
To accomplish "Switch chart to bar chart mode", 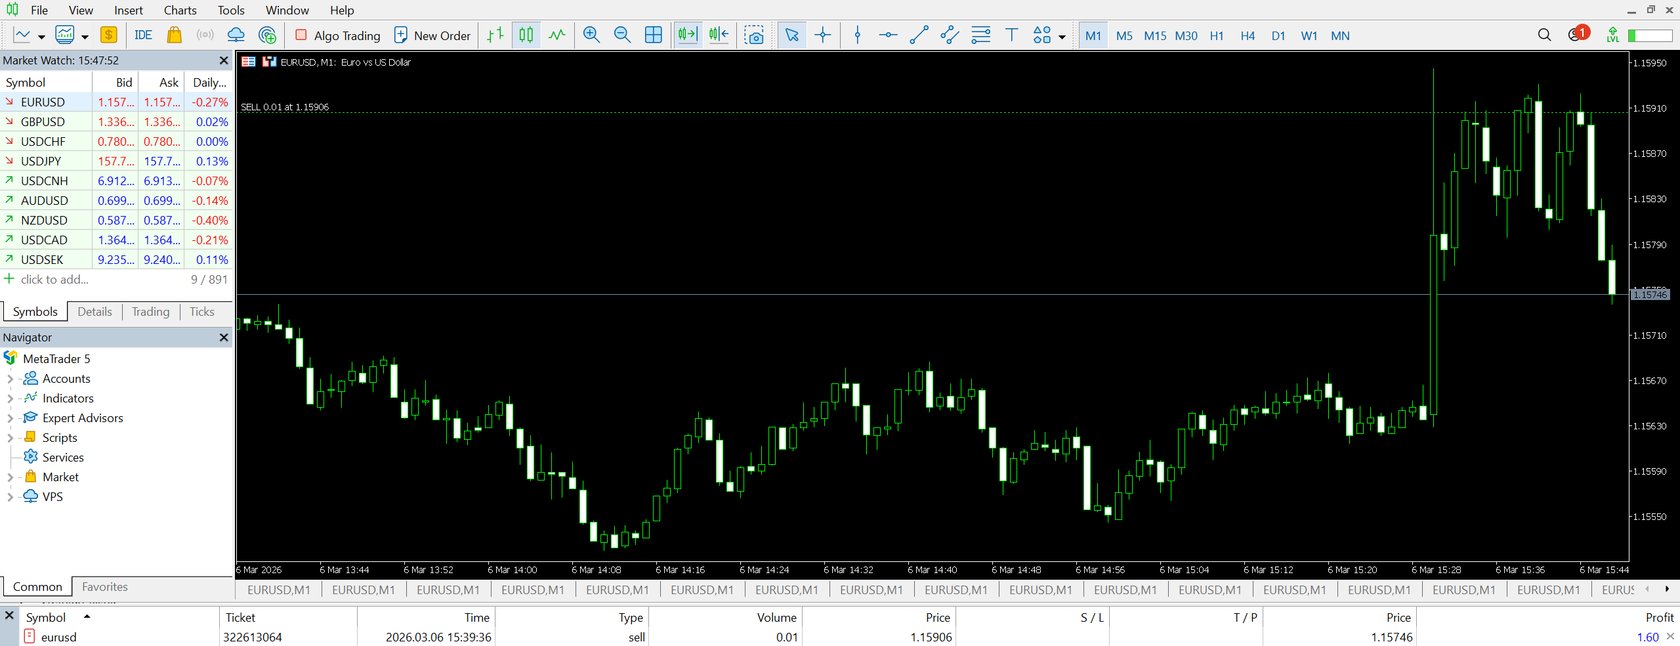I will pos(495,35).
